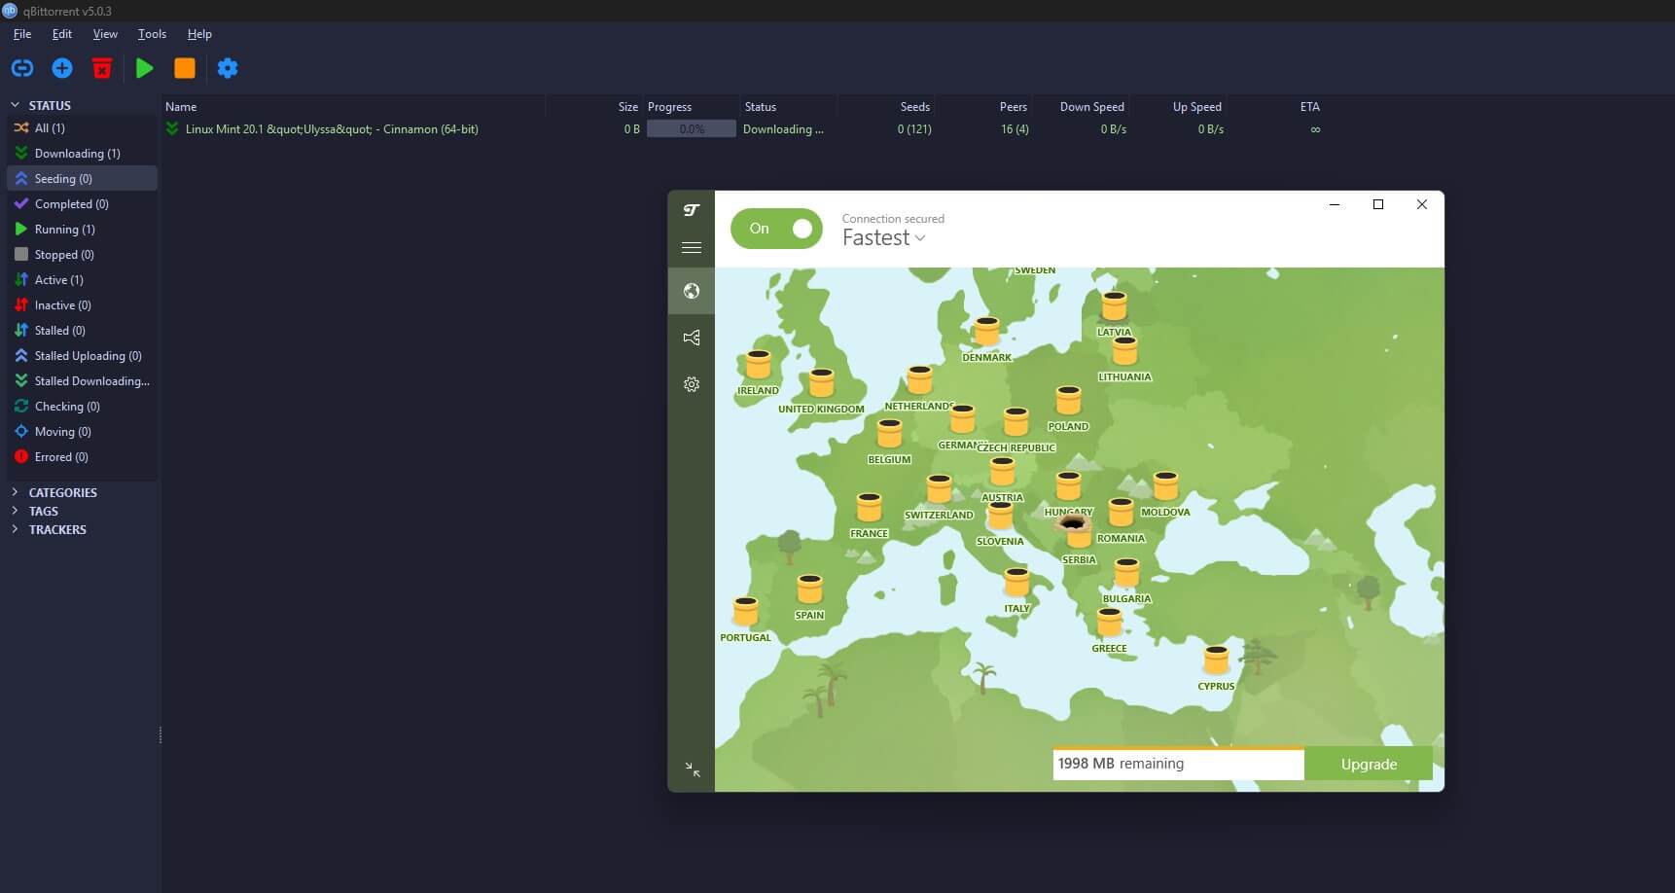The image size is (1675, 893).
Task: Open qBittorrent Options gear icon
Action: click(x=228, y=68)
